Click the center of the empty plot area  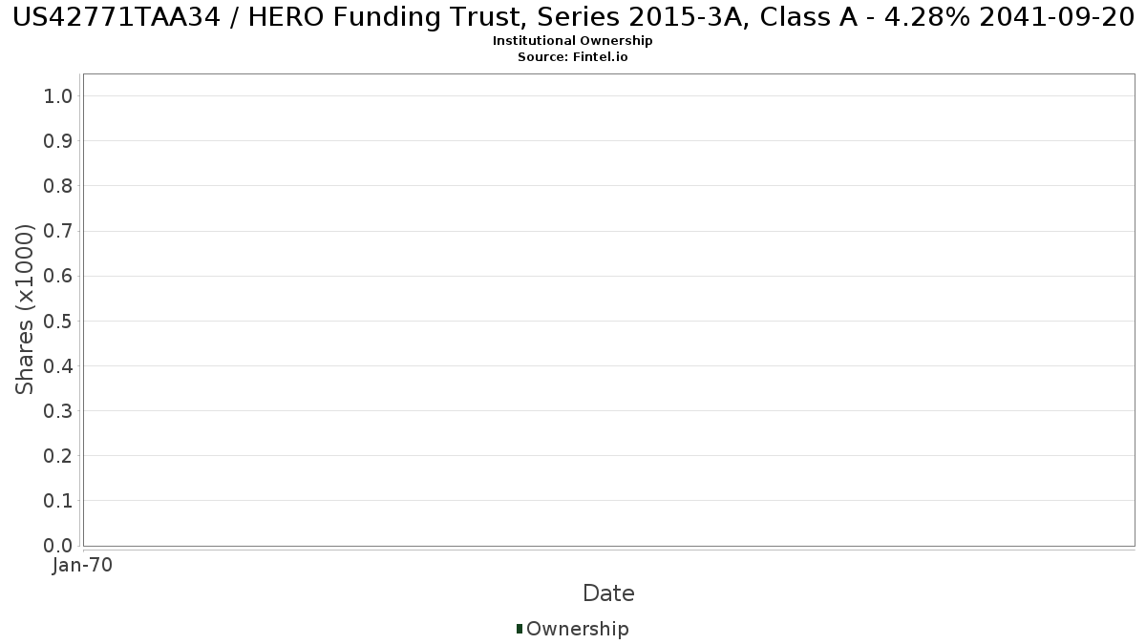click(x=609, y=310)
